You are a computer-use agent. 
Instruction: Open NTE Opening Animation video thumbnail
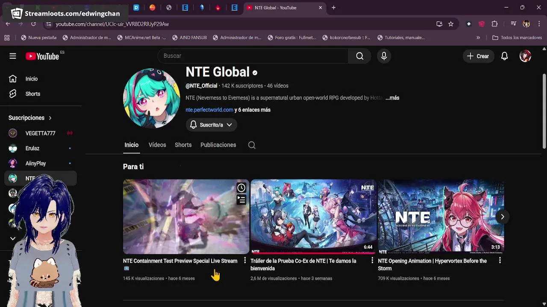click(441, 217)
